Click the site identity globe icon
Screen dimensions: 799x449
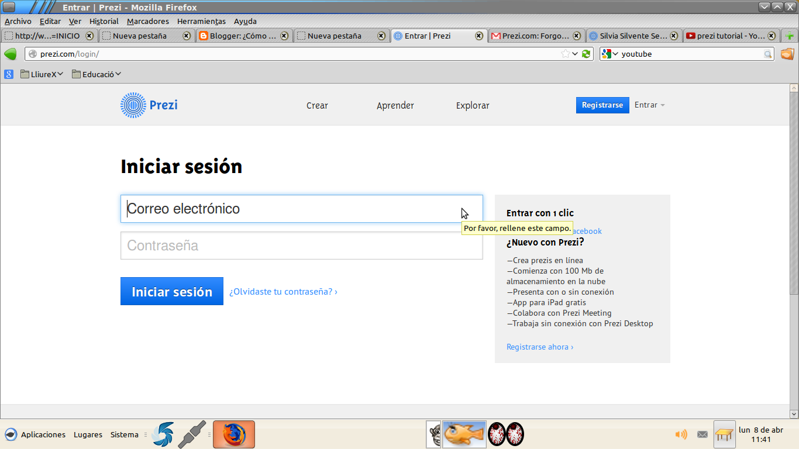(x=33, y=54)
